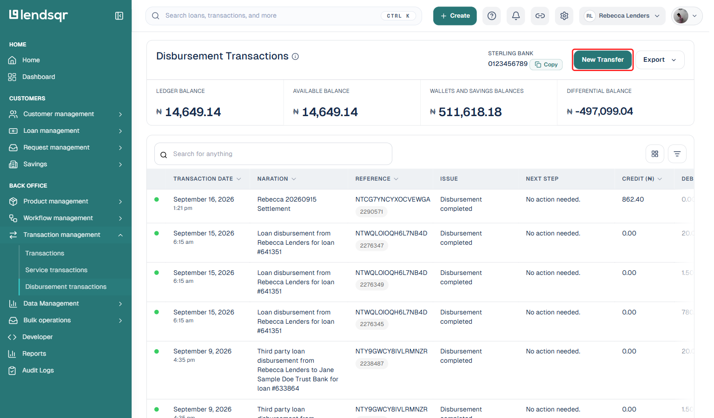Image resolution: width=714 pixels, height=418 pixels.
Task: Click the Loan management cash icon
Action: click(x=13, y=131)
